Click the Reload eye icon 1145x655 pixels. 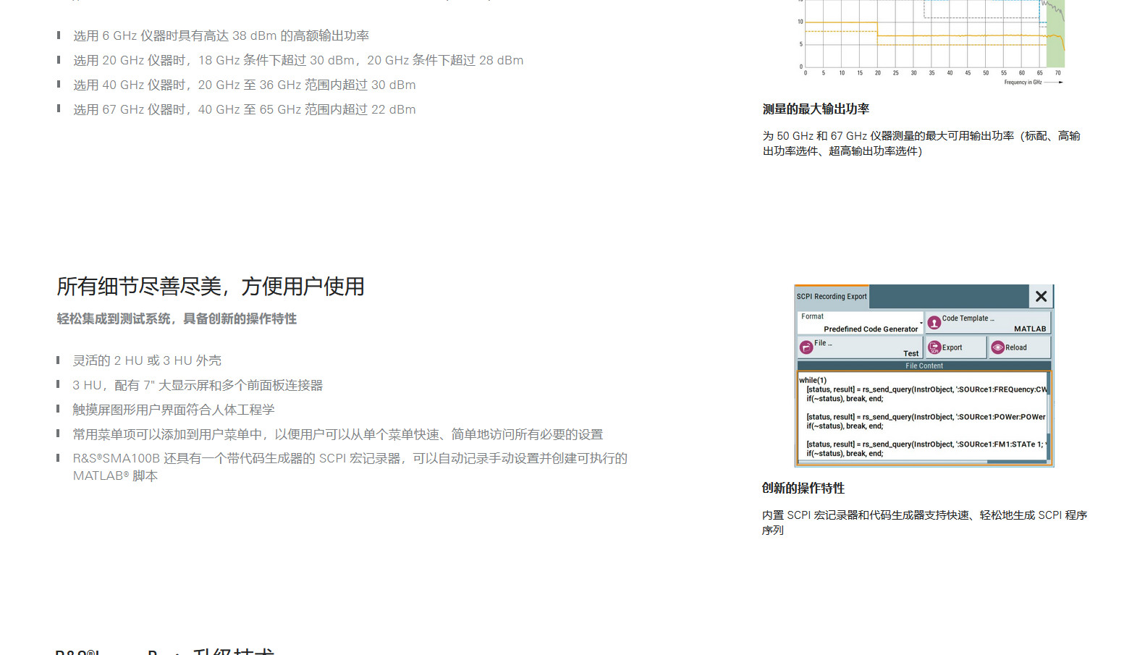[x=998, y=347]
